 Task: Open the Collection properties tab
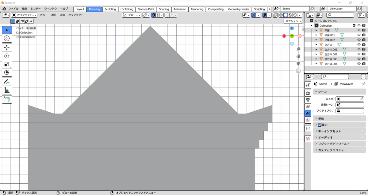[x=308, y=129]
